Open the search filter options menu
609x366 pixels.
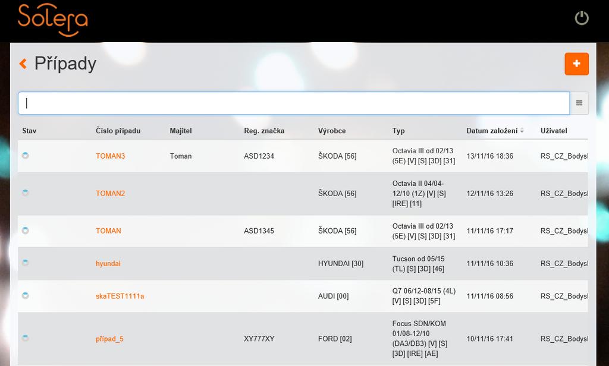(x=579, y=103)
